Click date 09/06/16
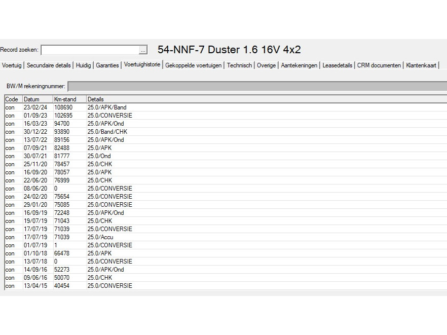 pos(35,278)
